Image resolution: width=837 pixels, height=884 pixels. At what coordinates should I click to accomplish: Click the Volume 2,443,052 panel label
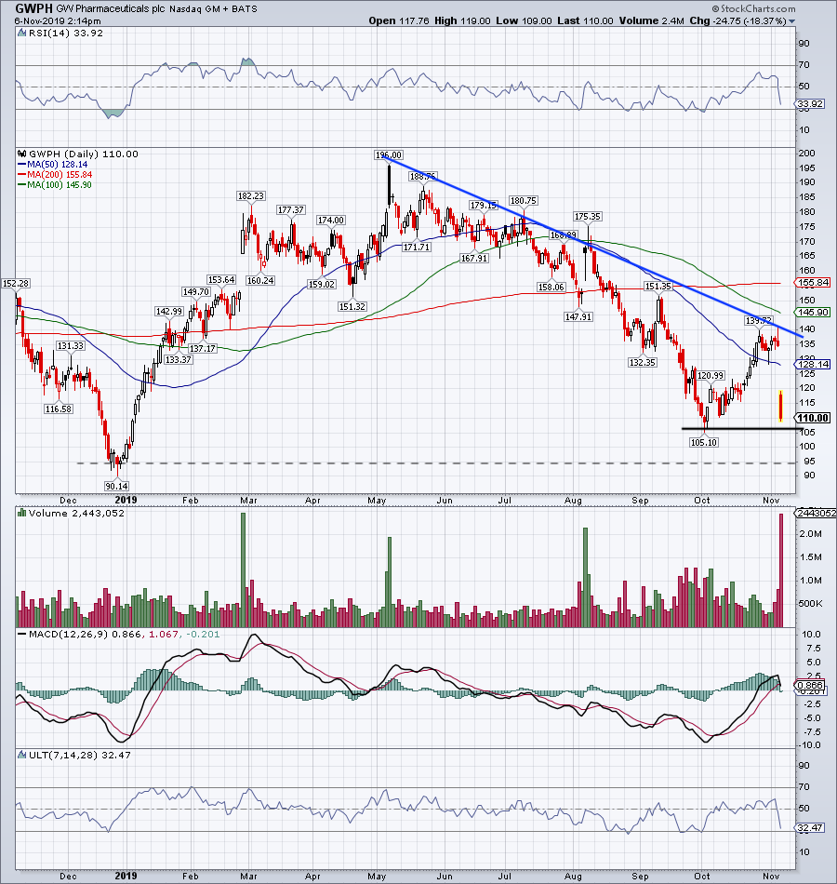(x=76, y=513)
